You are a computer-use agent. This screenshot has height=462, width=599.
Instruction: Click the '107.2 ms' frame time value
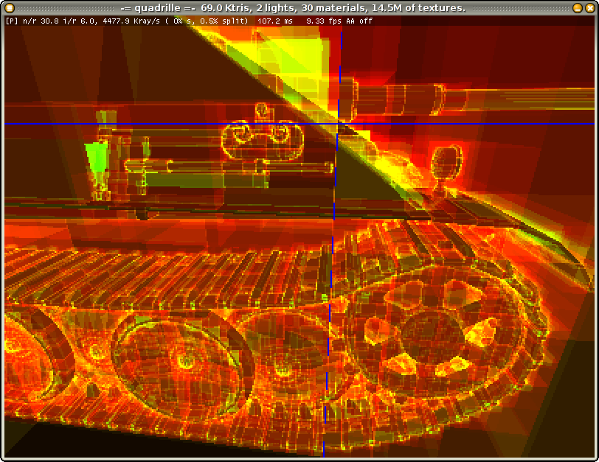[275, 21]
